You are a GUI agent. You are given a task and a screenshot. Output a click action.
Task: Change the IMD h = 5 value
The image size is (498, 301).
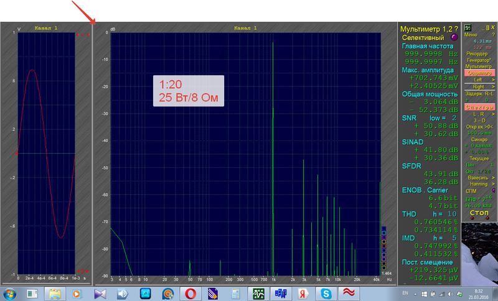pos(445,238)
